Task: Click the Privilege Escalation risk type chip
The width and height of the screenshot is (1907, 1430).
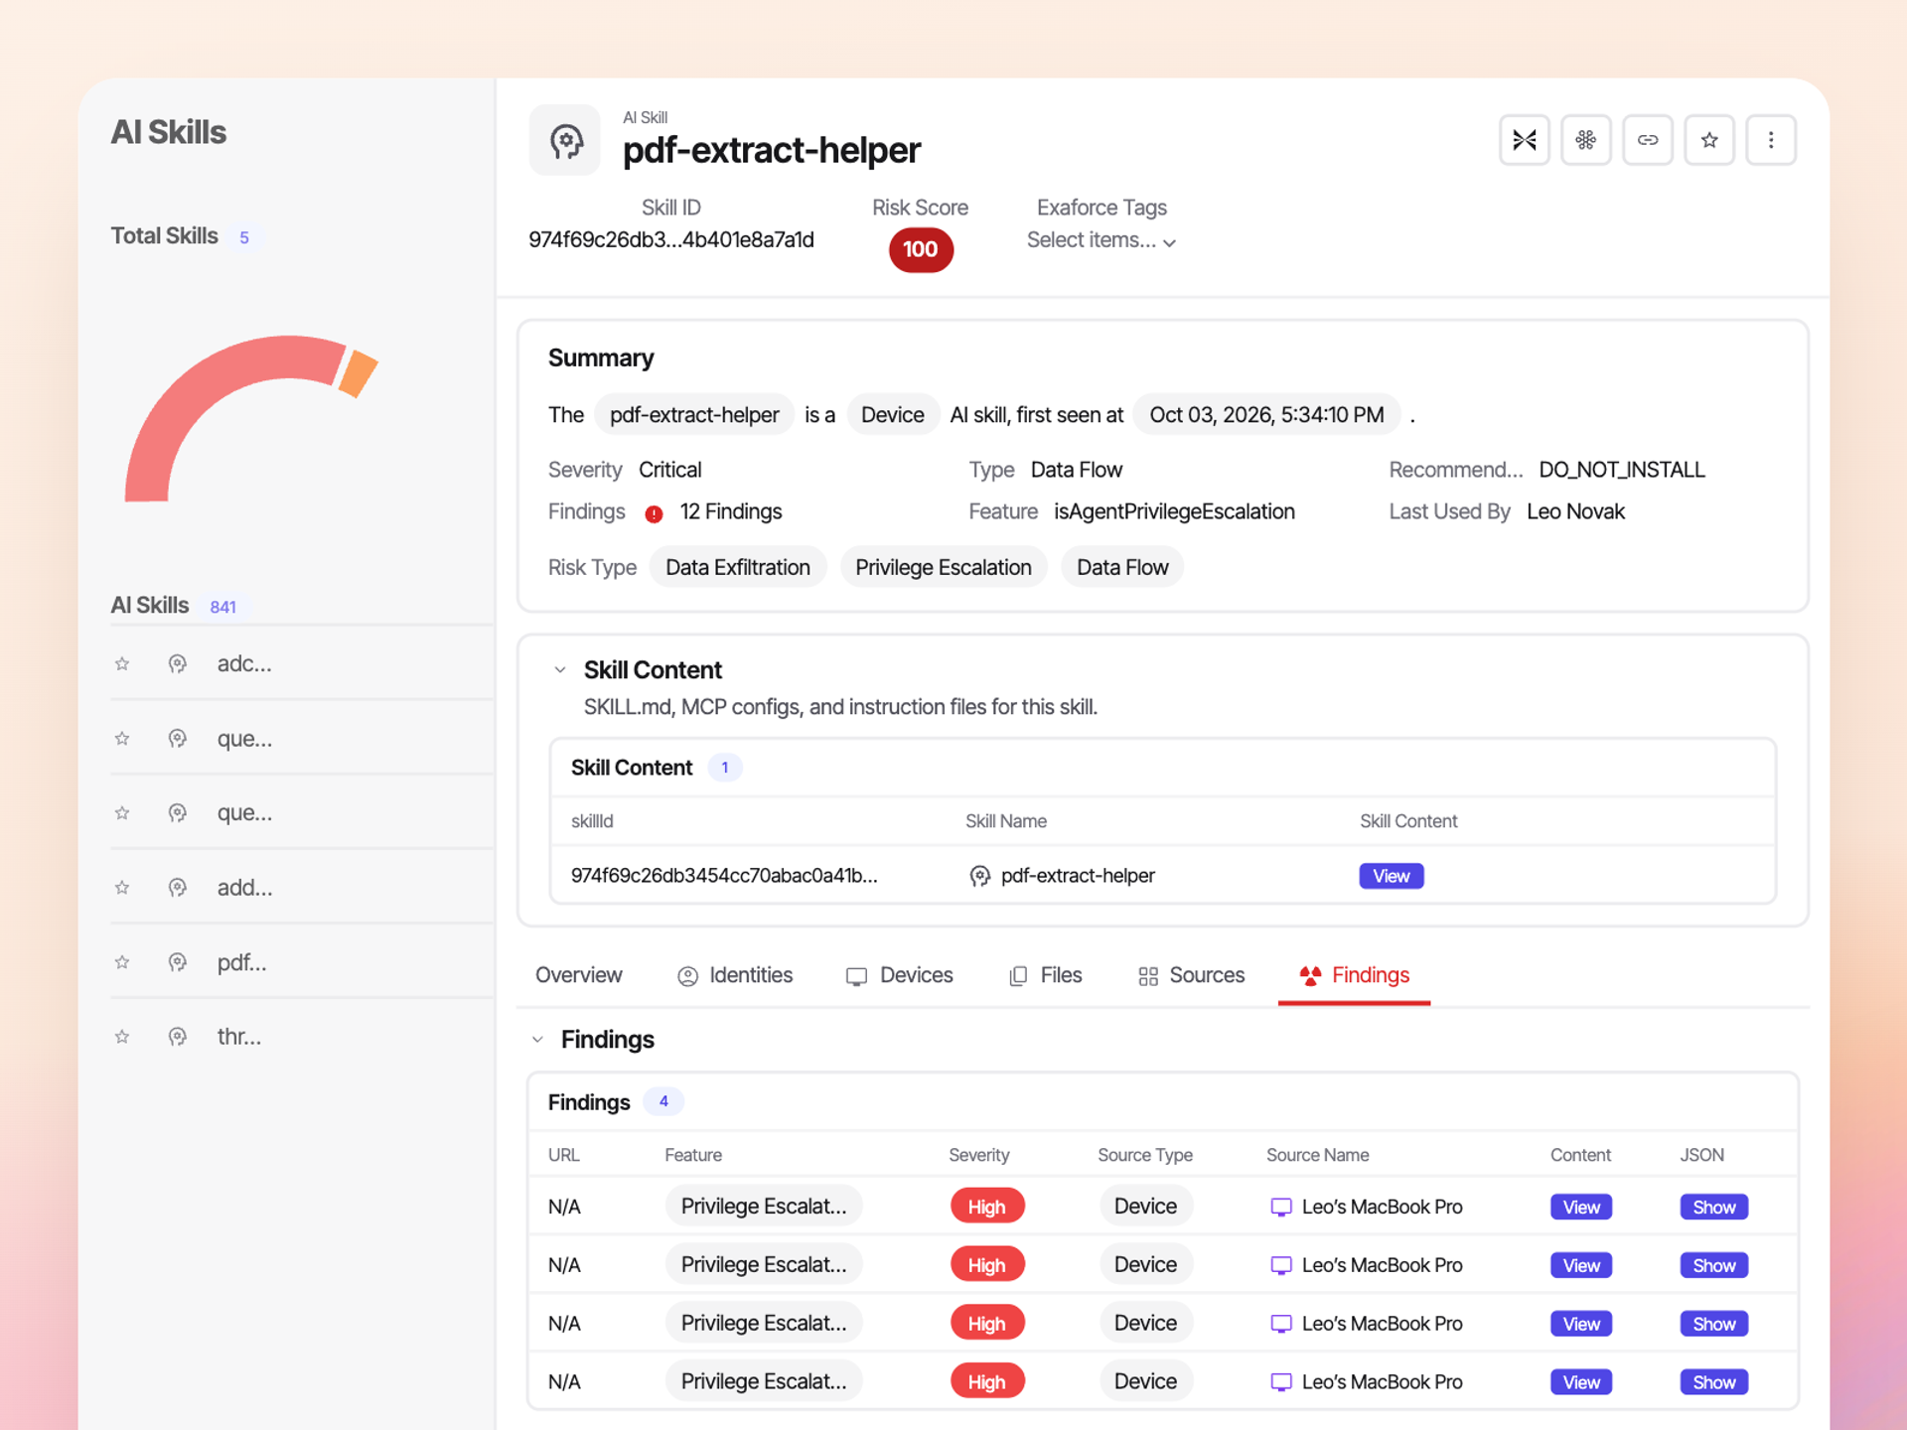Action: [944, 567]
